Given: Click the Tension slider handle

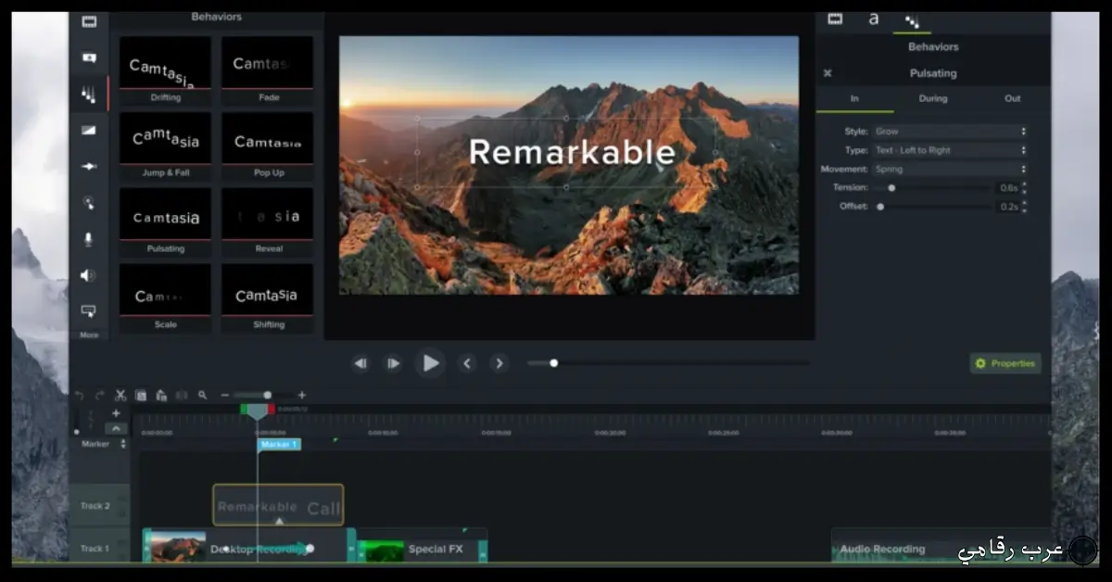Looking at the screenshot, I should (x=891, y=188).
